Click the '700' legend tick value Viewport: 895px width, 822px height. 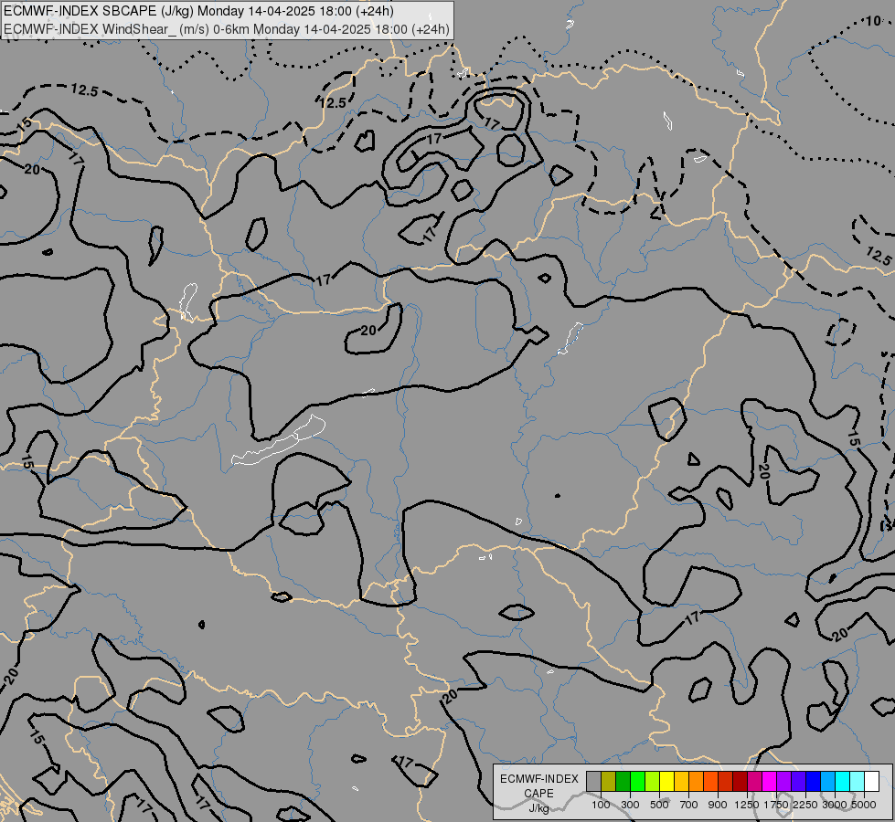point(689,805)
